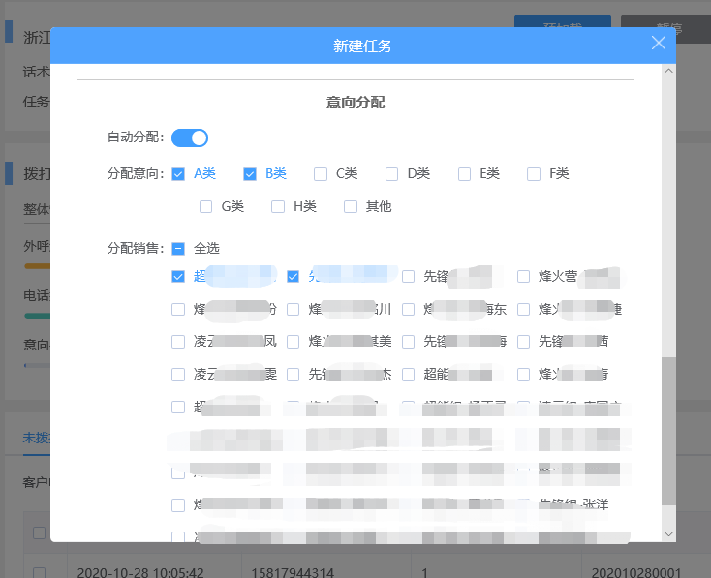Click the blue button above the dialog

click(562, 21)
